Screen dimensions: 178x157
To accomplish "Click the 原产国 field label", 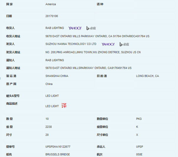I will point(11,84).
